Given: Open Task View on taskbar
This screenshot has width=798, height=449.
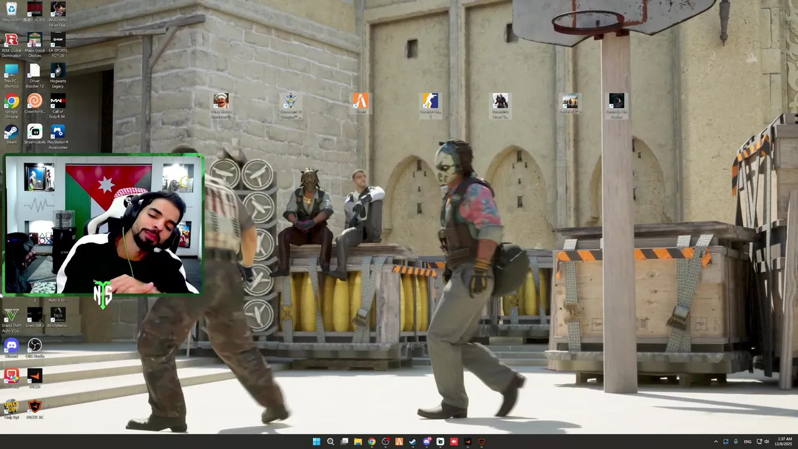Looking at the screenshot, I should (x=344, y=442).
